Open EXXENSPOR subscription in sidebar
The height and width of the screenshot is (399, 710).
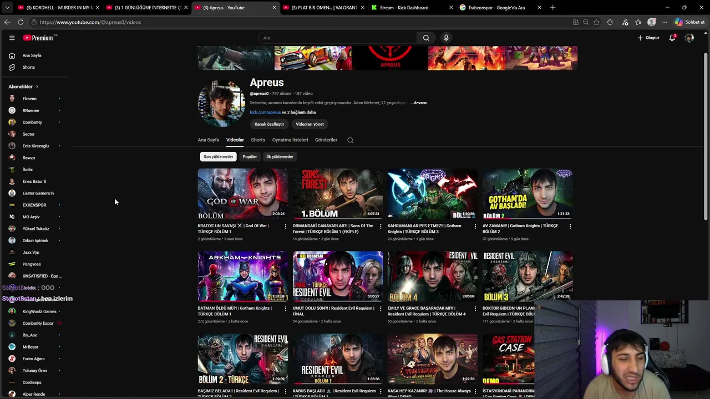[x=35, y=205]
